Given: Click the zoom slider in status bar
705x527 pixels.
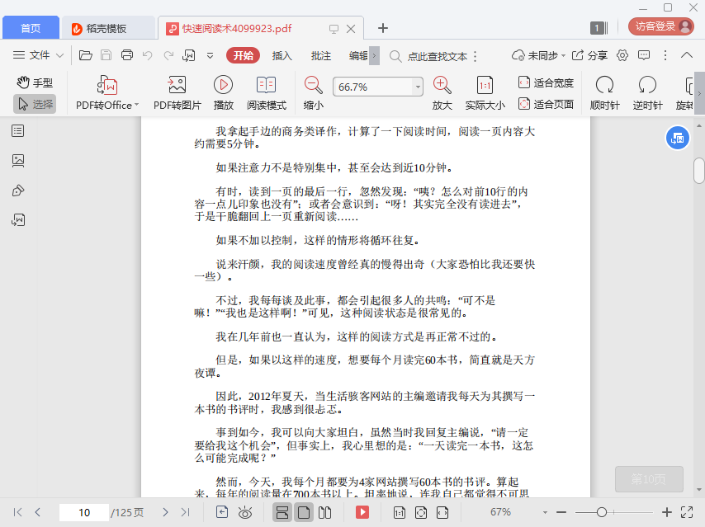Looking at the screenshot, I should coord(602,512).
